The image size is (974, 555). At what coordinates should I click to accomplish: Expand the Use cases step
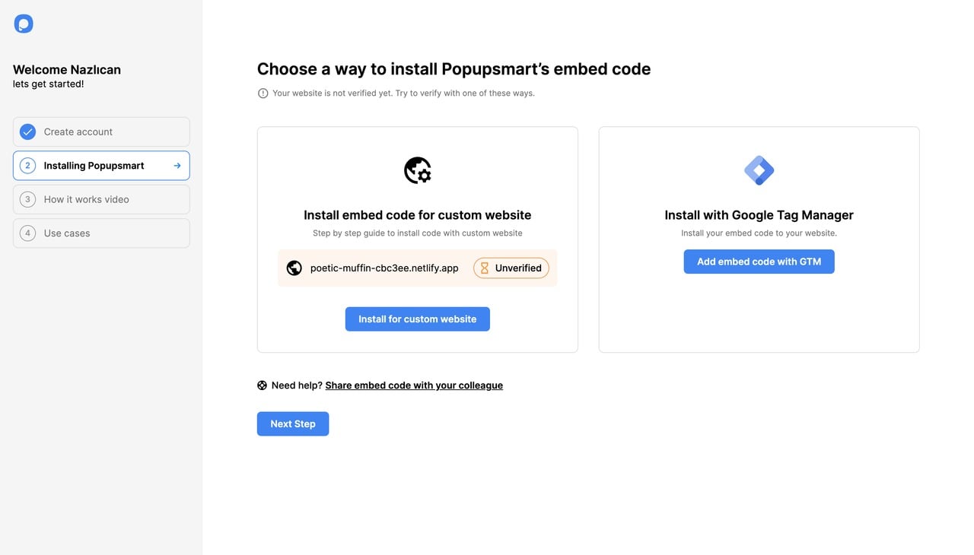101,233
